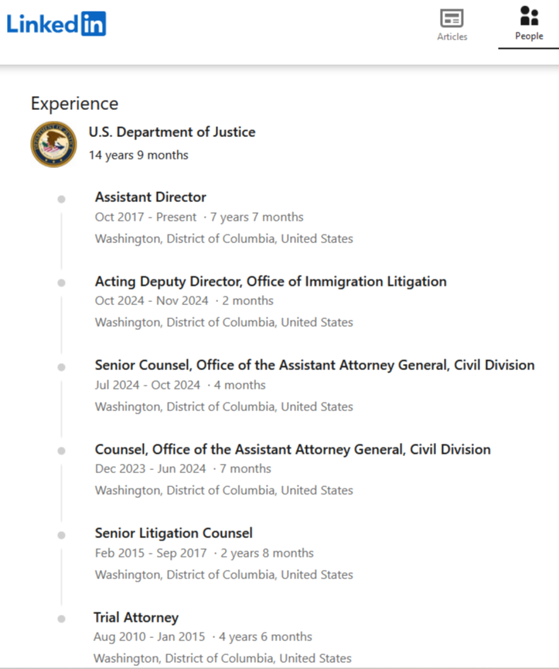Viewport: 559px width, 669px height.
Task: Open the People icon
Action: click(529, 15)
